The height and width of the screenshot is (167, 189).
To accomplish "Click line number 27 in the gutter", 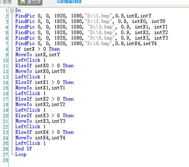I will (5, 154).
